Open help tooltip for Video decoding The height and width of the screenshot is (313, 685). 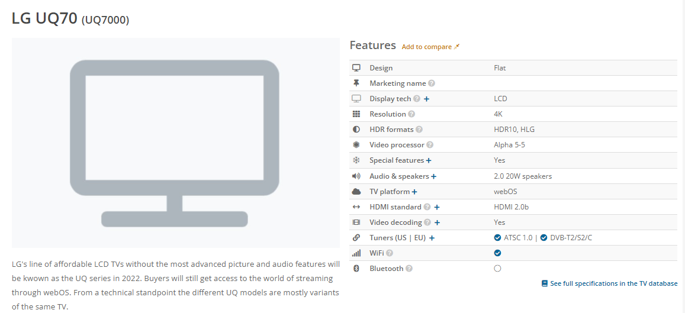[427, 222]
